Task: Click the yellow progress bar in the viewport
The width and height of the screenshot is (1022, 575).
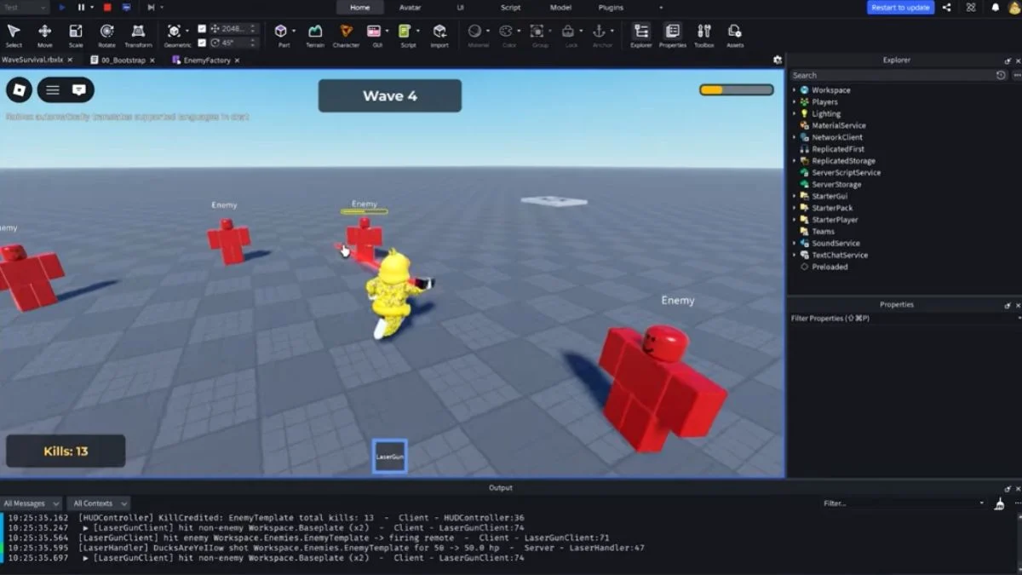Action: click(737, 89)
